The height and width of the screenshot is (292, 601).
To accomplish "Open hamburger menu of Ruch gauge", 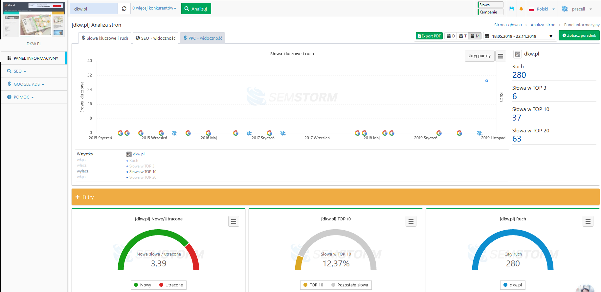I will click(x=588, y=221).
